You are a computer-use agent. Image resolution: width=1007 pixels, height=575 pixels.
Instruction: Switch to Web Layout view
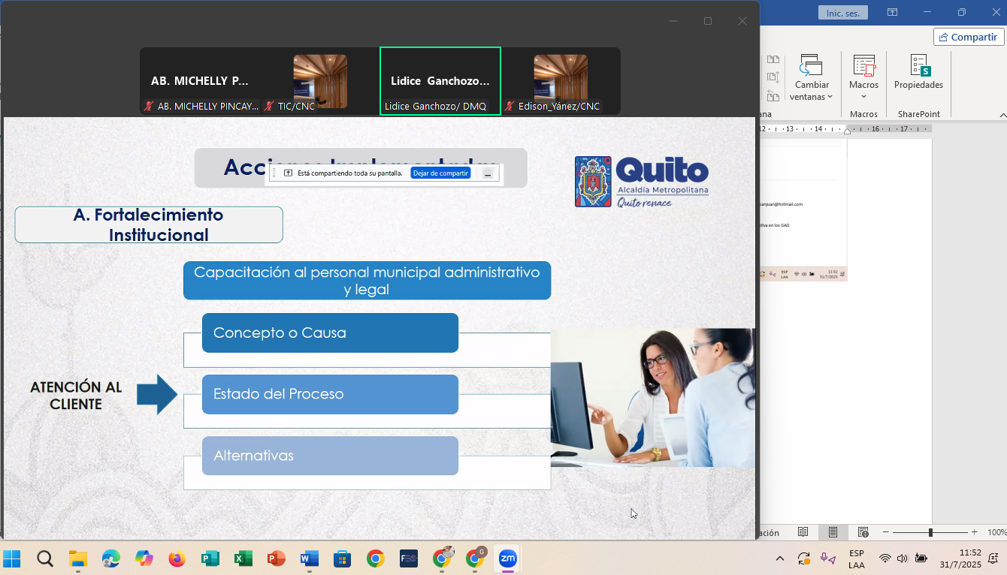(x=863, y=532)
